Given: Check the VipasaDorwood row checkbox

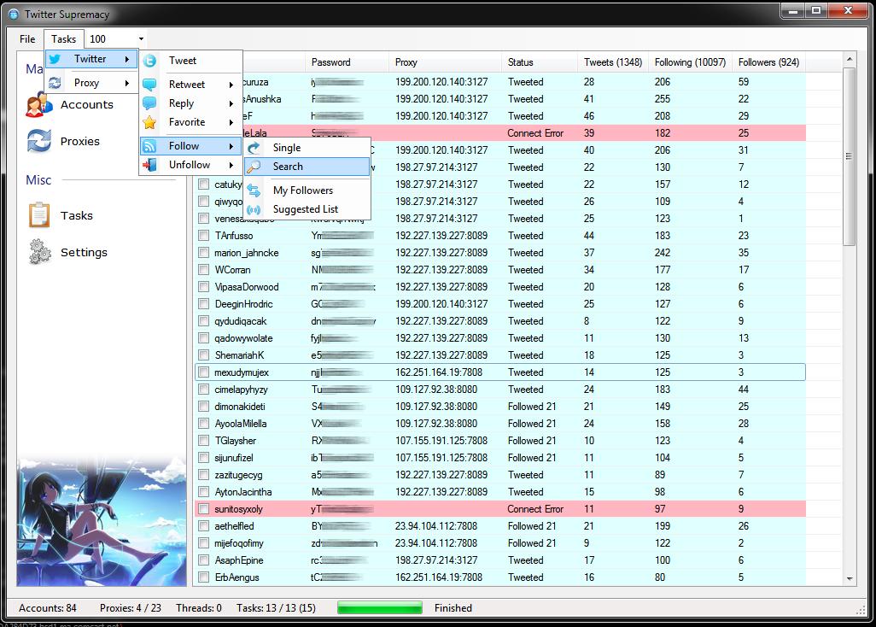Looking at the screenshot, I should [x=203, y=287].
